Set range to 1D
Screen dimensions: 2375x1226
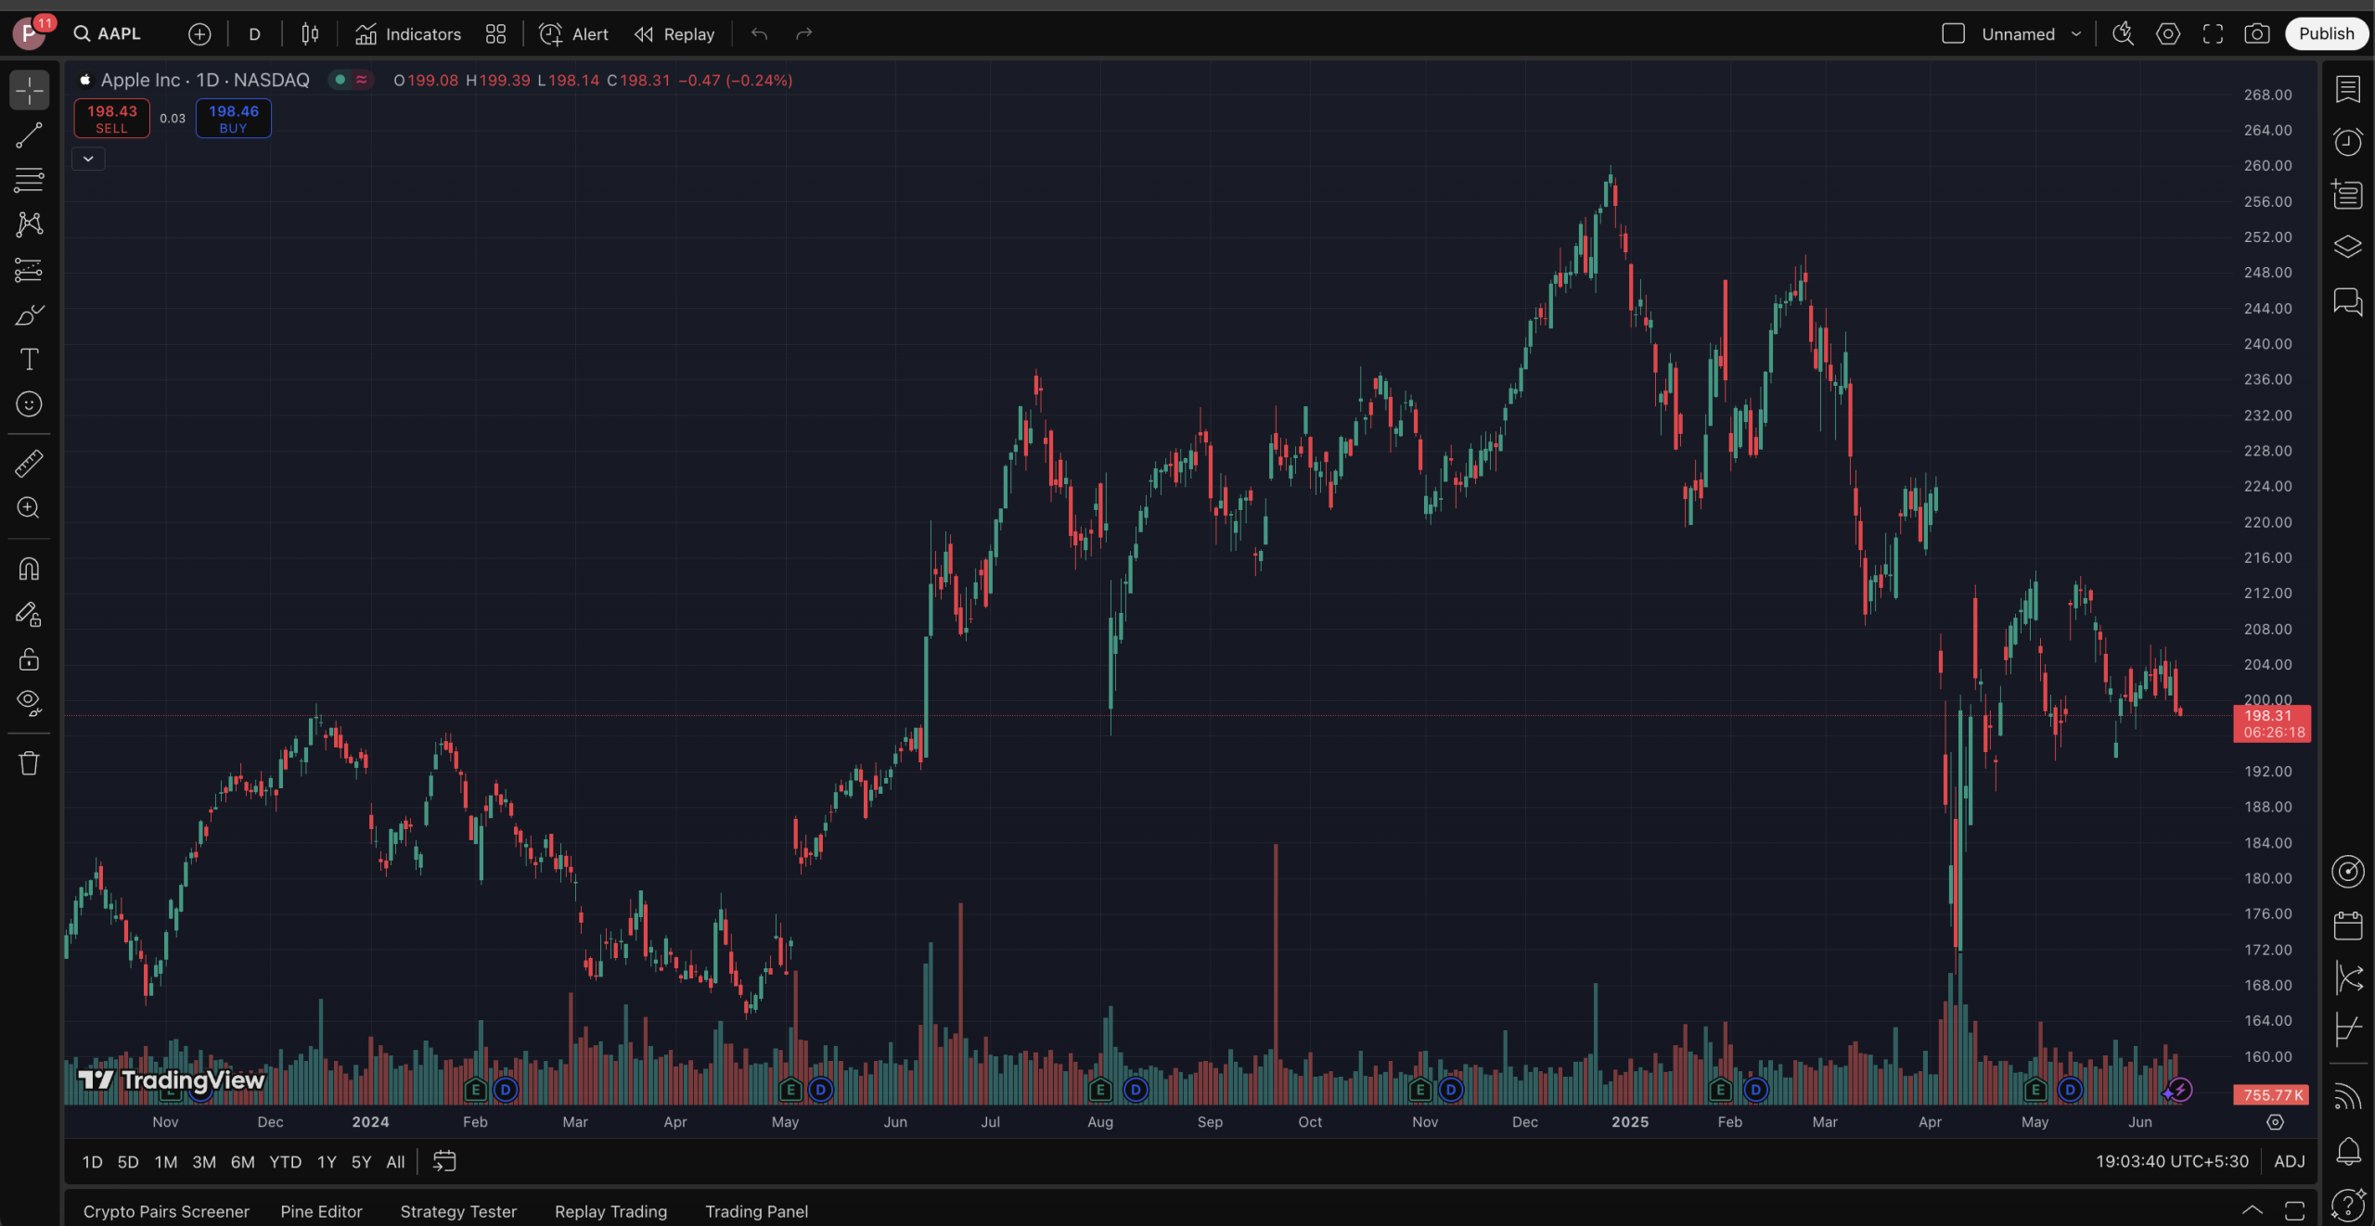(x=92, y=1162)
